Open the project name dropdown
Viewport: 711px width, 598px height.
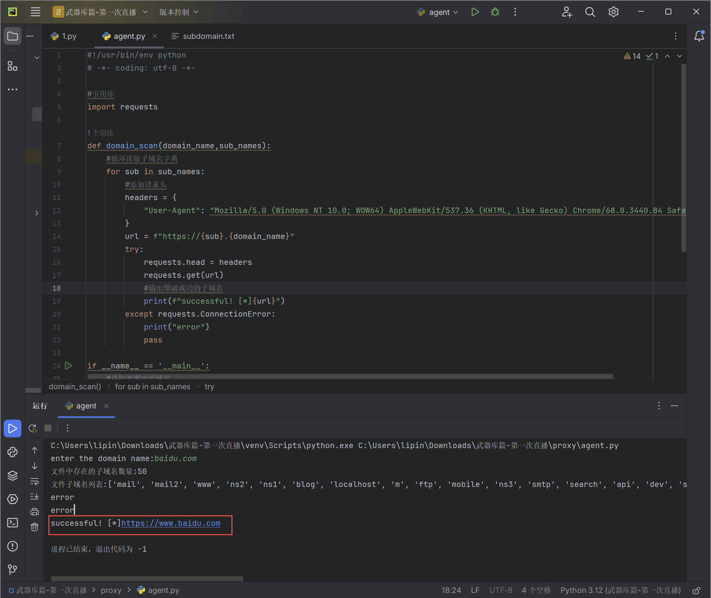pos(100,12)
